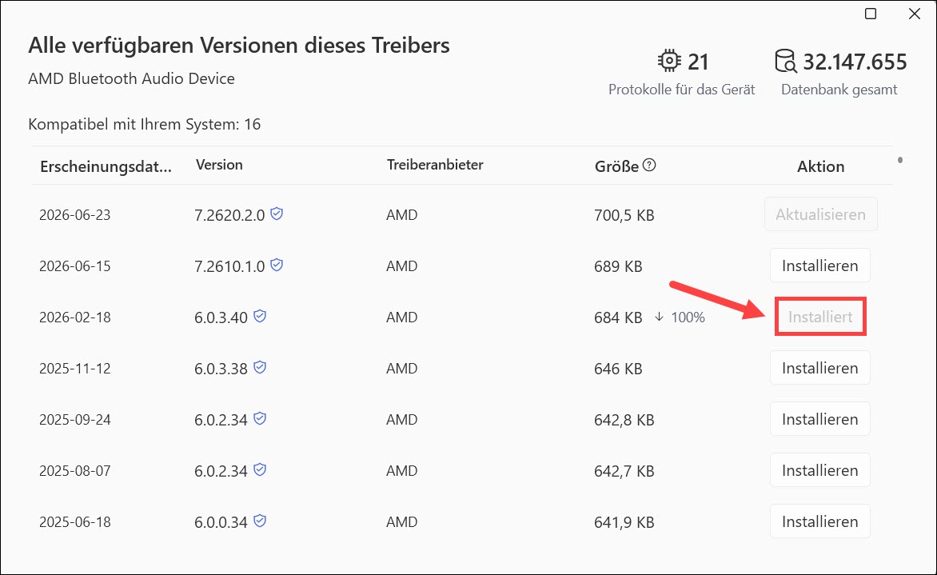Click the size value 684 KB
Screen dimensions: 937x575
[x=618, y=318]
